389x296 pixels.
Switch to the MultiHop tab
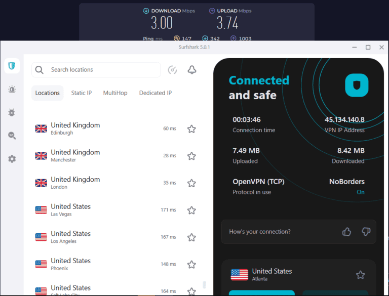(x=115, y=93)
